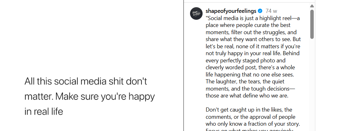
Task: Click the 'place where people curate' caption line
Action: coord(248,25)
